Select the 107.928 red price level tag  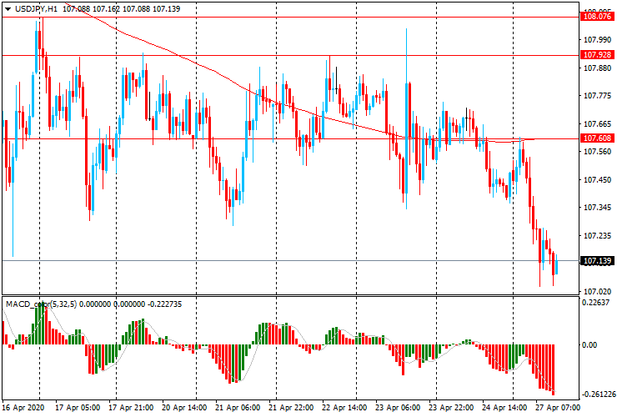(597, 55)
